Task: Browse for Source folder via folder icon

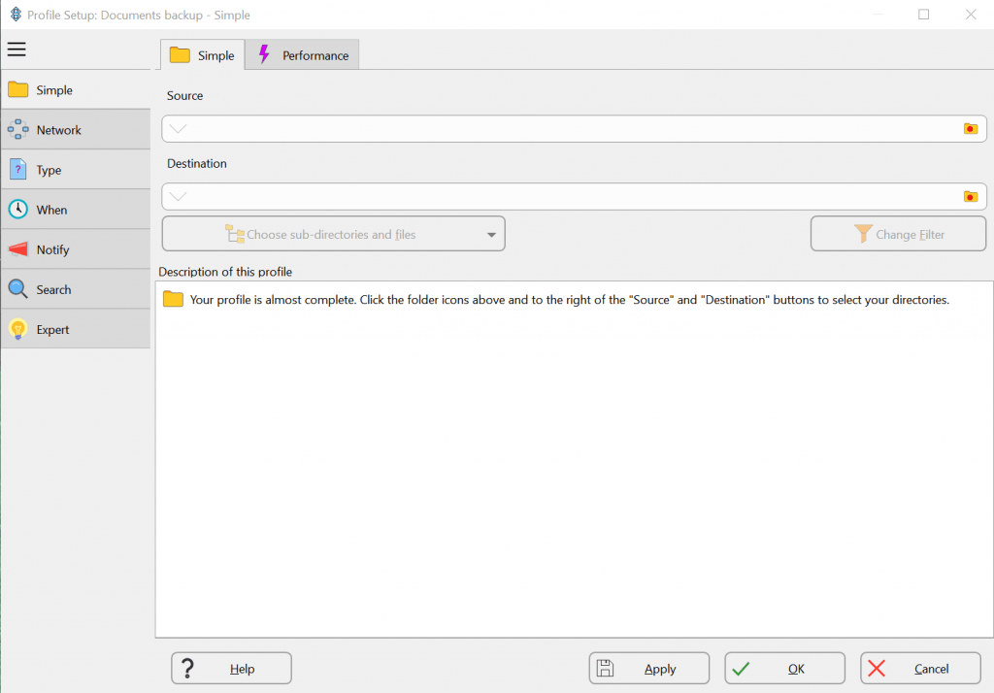Action: [x=970, y=129]
